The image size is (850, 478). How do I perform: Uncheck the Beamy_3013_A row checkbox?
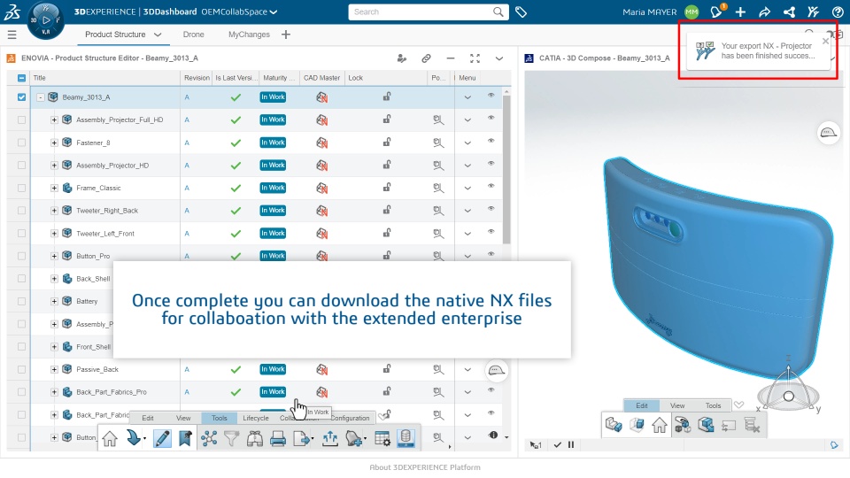tap(21, 97)
